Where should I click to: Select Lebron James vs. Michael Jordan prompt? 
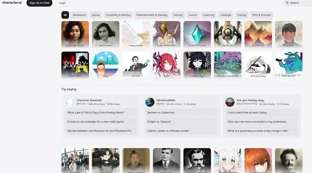181,131
